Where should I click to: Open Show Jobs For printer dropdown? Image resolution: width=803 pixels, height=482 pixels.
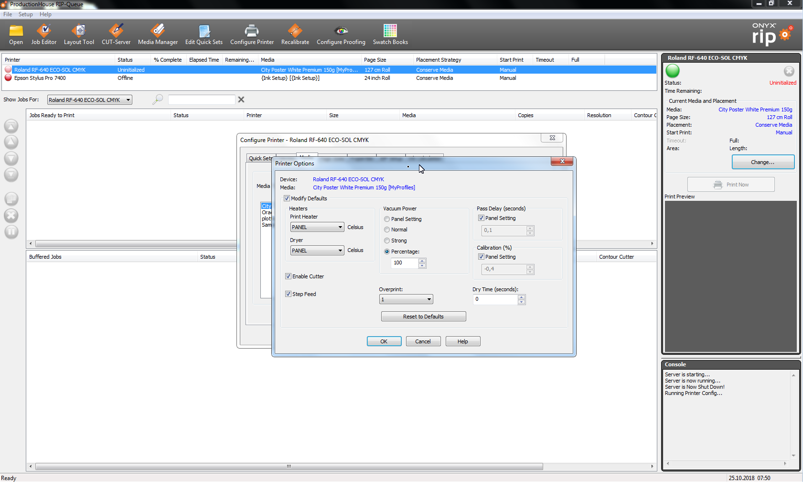point(89,100)
